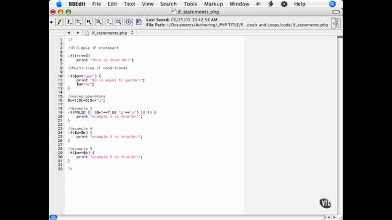
Task: Open the Window menu
Action: 239,4
